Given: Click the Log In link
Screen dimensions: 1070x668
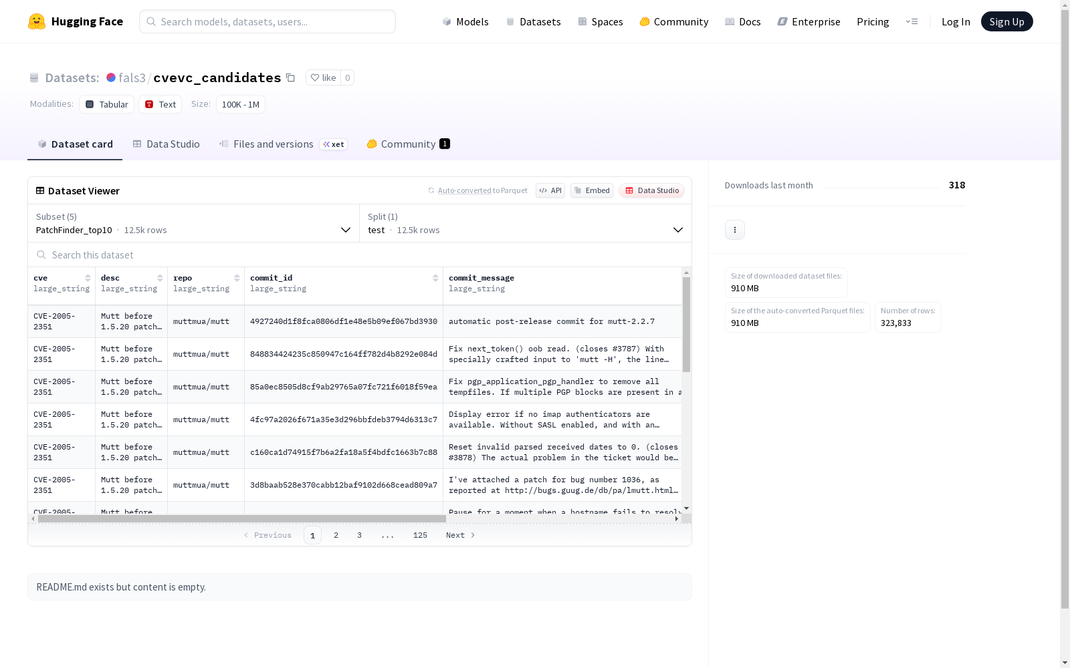Looking at the screenshot, I should click(956, 21).
